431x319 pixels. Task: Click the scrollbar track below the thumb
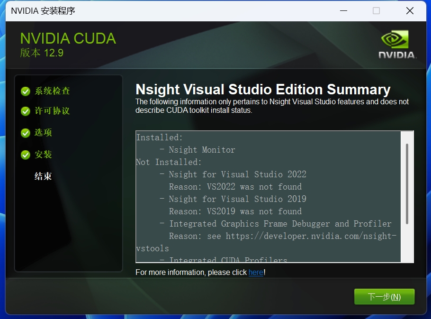pyautogui.click(x=407, y=244)
